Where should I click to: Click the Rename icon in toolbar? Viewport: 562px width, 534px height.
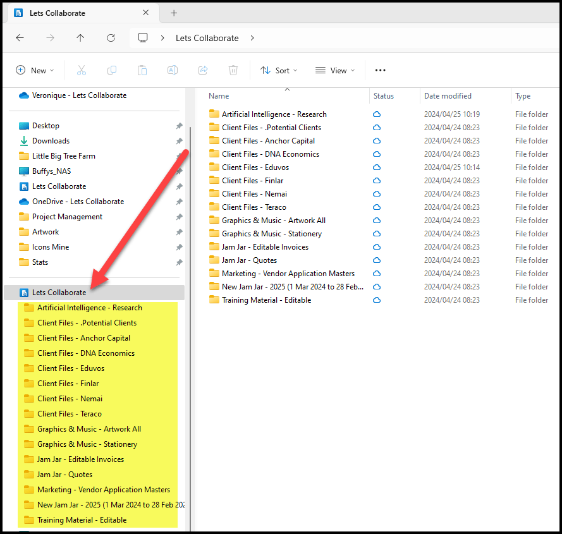point(172,70)
